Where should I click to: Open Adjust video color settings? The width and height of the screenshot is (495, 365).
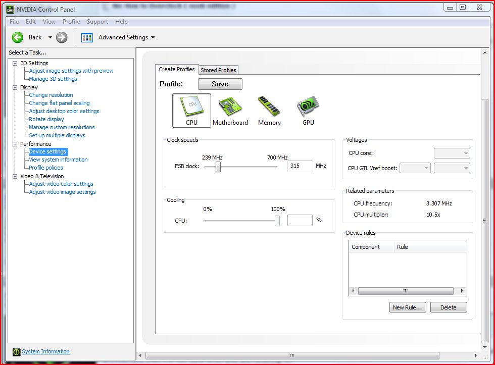(61, 184)
